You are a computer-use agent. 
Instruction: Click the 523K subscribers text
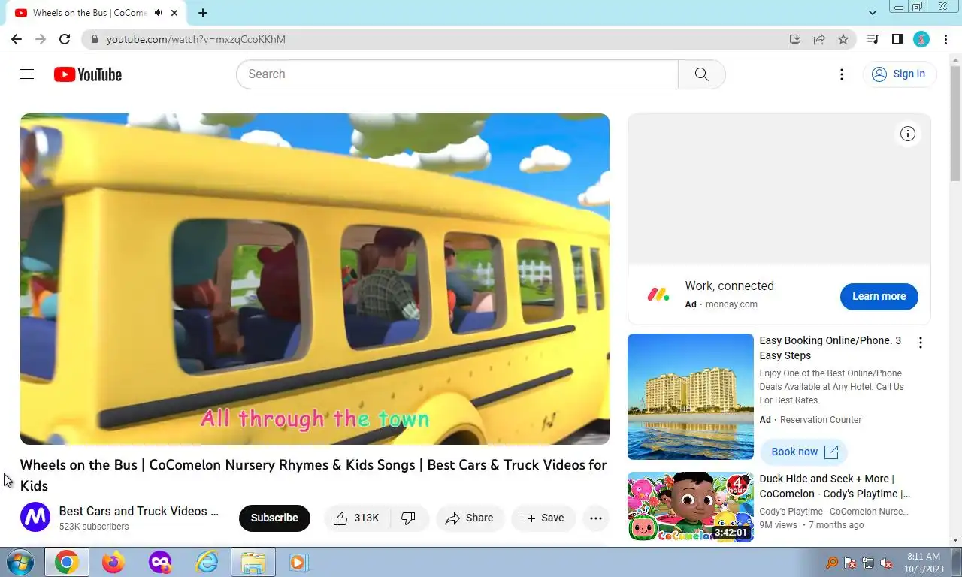[94, 527]
